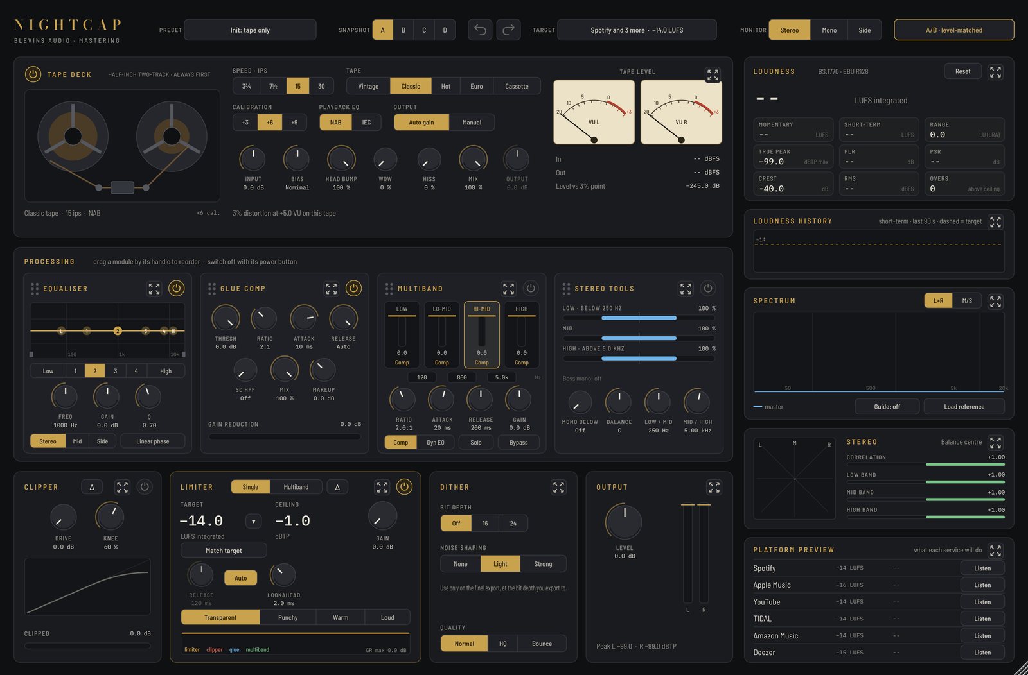Click the redo arrow icon
Screen dimensions: 1028x675
click(x=508, y=30)
